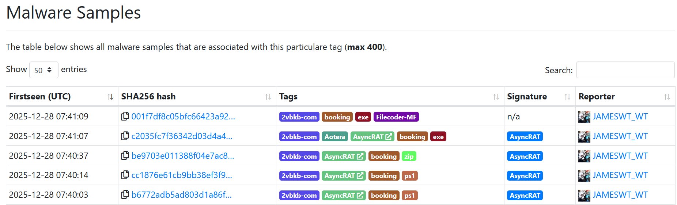
Task: Sort table by SHA256 hash column
Action: 268,97
